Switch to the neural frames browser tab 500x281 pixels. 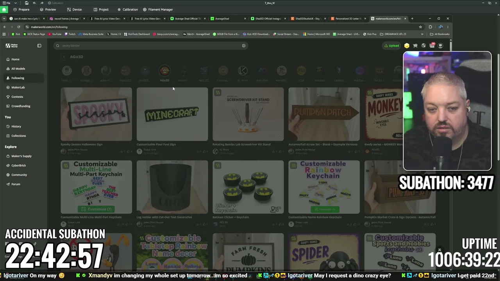click(66, 18)
